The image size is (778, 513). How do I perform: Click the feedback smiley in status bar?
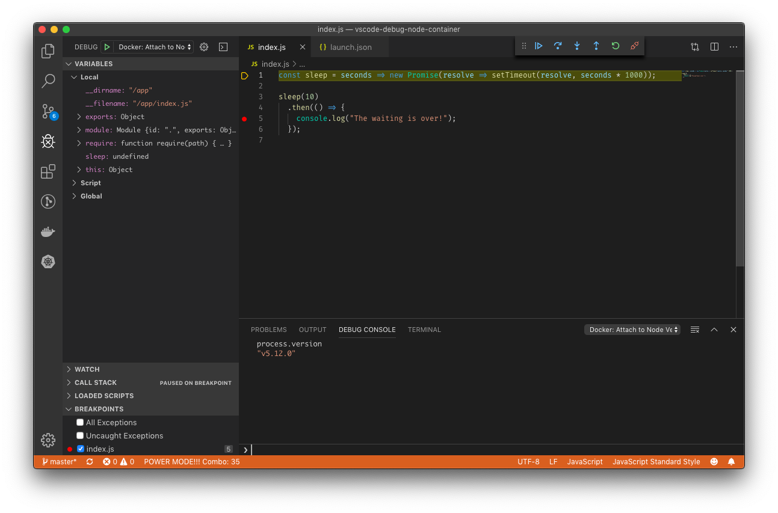[714, 462]
